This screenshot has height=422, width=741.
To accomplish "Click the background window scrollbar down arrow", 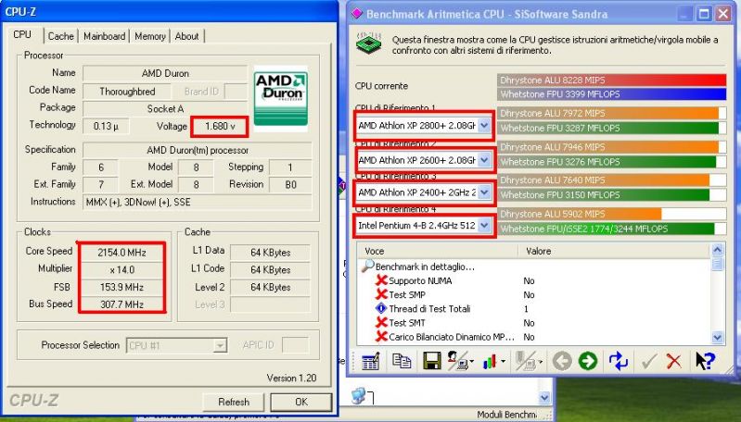I will pyautogui.click(x=545, y=398).
